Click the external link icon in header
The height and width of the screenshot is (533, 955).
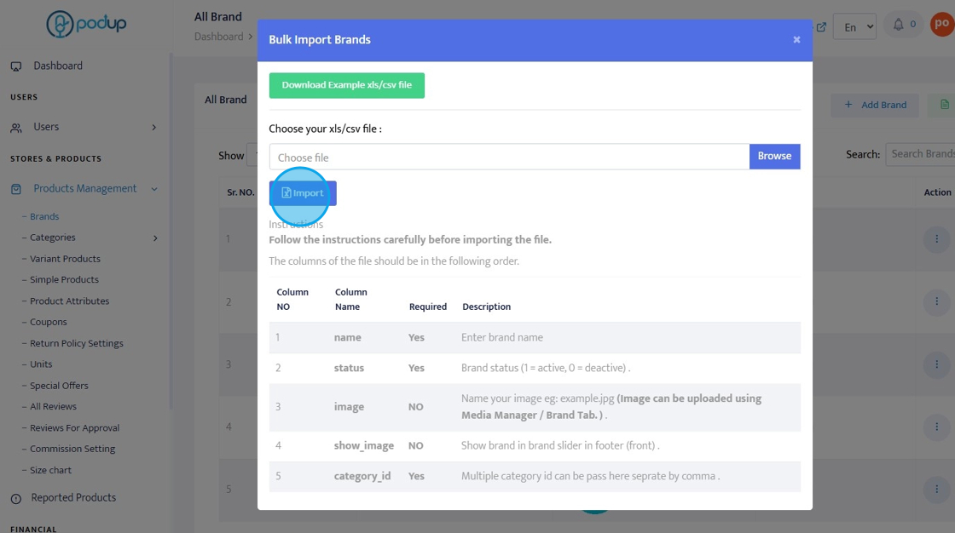pos(821,26)
